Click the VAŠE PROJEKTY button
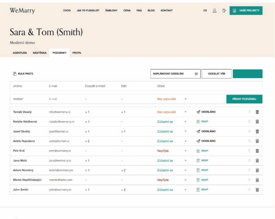This screenshot has width=275, height=219. [x=246, y=11]
